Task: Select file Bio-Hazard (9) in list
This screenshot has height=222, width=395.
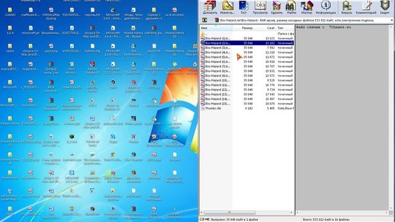Action: (247, 76)
